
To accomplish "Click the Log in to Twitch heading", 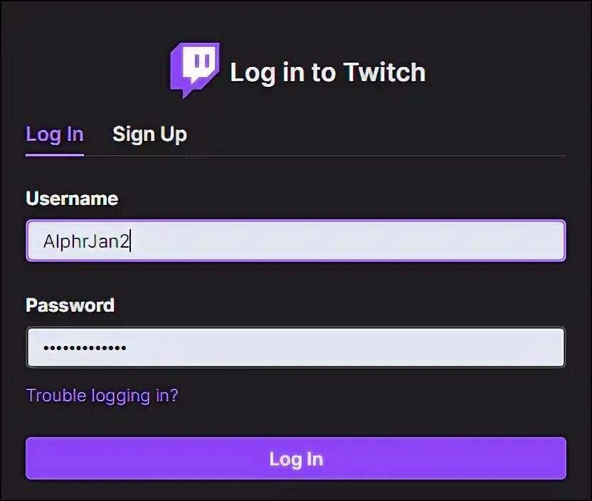I will (327, 72).
